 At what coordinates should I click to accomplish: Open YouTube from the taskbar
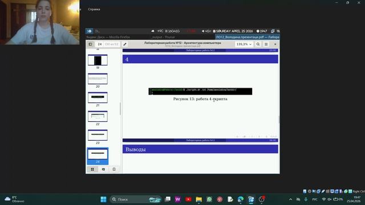pos(188,199)
